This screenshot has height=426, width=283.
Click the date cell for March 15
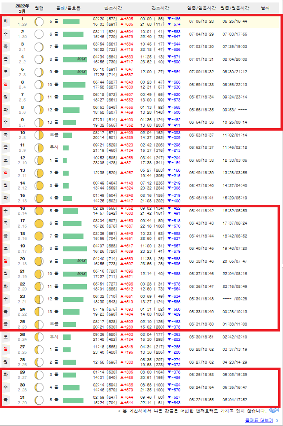click(x=22, y=198)
